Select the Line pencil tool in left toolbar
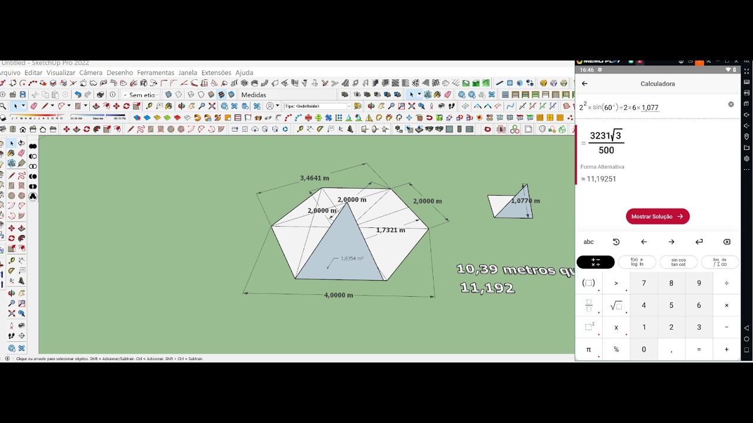The width and height of the screenshot is (753, 423). 11,175
